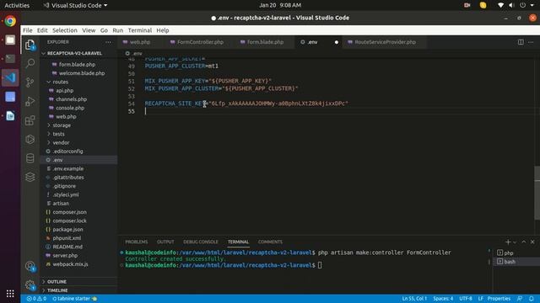Screen dimensions: 540x303
Task: Open the Help menu
Action: [163, 30]
